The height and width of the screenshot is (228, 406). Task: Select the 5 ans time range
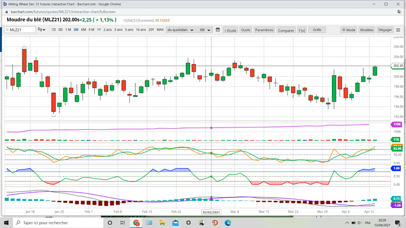(129, 30)
